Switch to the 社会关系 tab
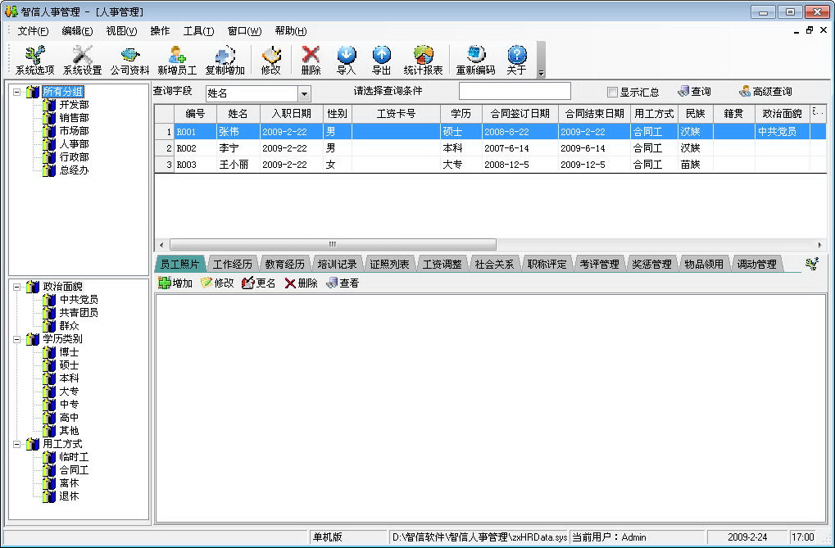This screenshot has height=548, width=835. 494,264
